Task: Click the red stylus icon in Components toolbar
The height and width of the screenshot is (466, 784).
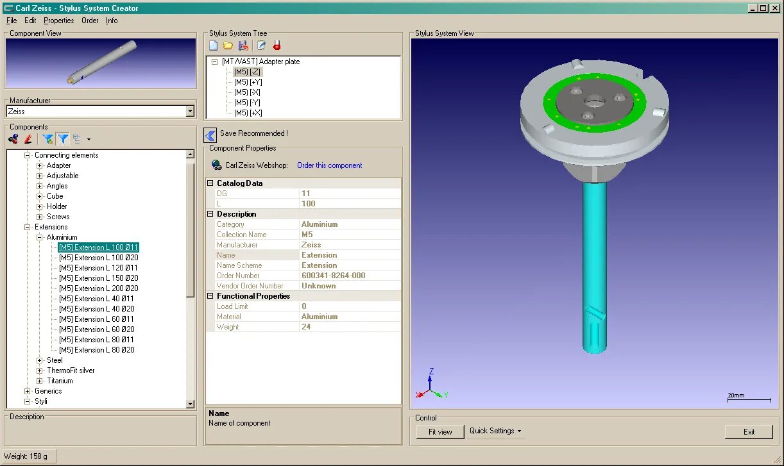Action: (28, 138)
